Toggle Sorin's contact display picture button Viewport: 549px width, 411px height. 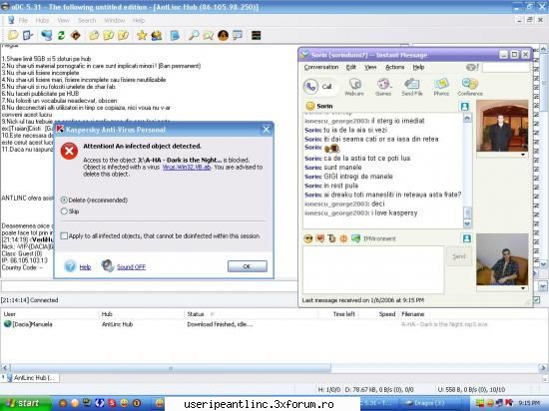pyautogui.click(x=464, y=106)
